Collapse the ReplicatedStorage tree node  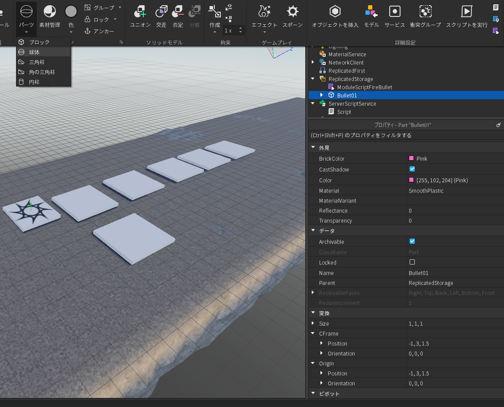point(313,79)
